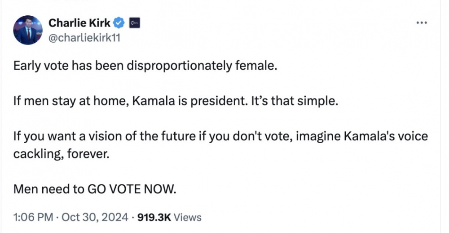Open the three-dot more options menu

coord(421,23)
